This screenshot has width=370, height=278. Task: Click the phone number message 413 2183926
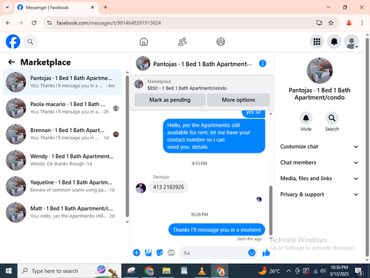[x=168, y=187]
